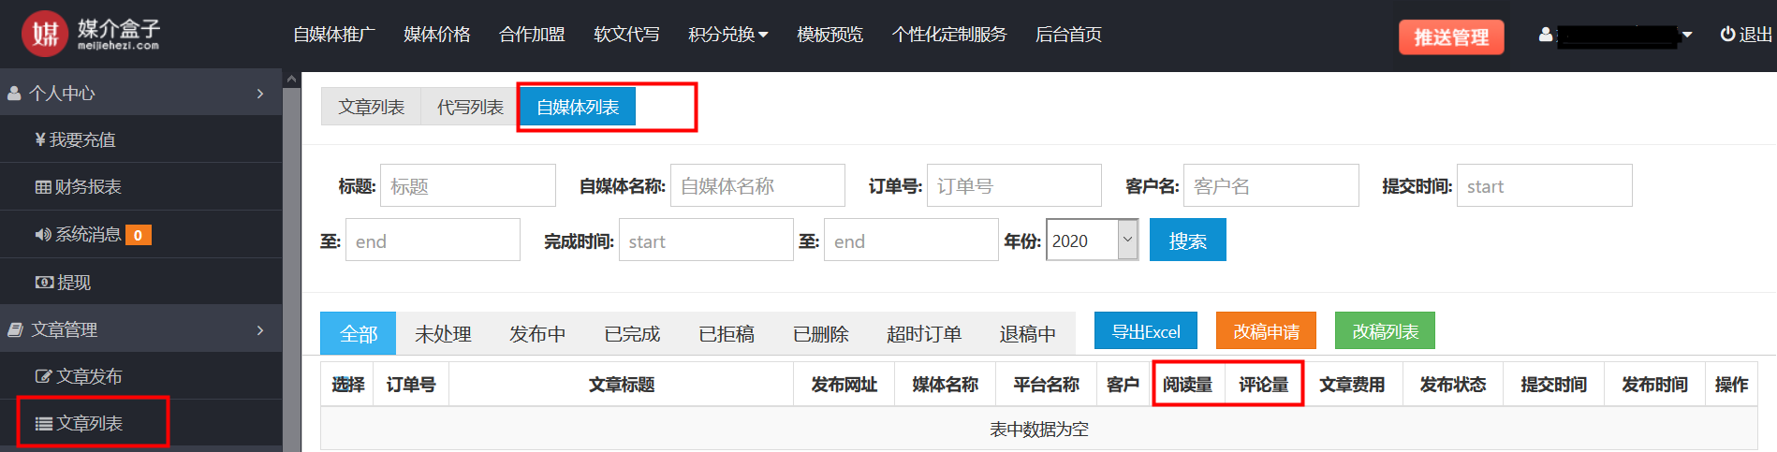Select the 超时订单 status filter

pyautogui.click(x=924, y=333)
